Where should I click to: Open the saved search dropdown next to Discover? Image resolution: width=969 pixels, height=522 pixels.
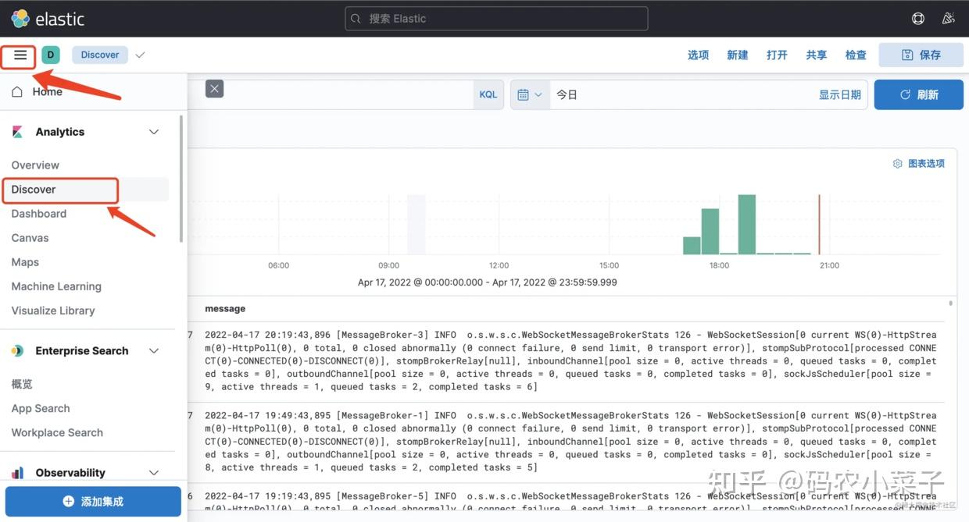[x=140, y=55]
